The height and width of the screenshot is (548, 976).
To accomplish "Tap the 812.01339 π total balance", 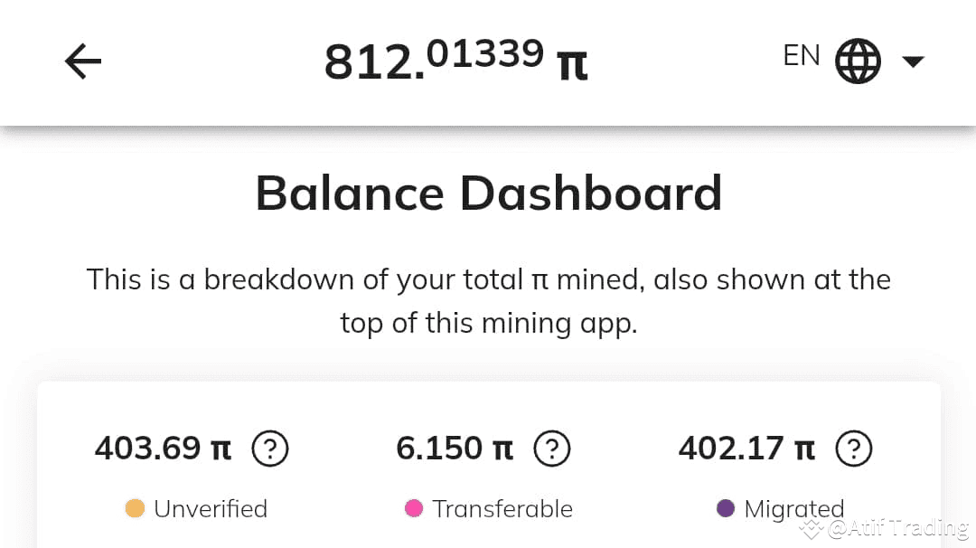I will [456, 61].
